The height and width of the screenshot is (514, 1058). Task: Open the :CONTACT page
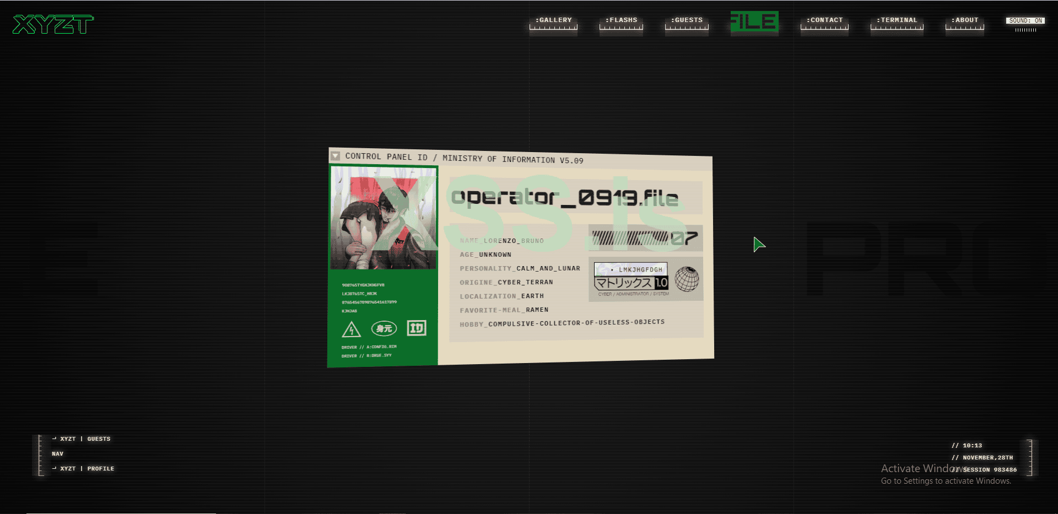(x=824, y=20)
